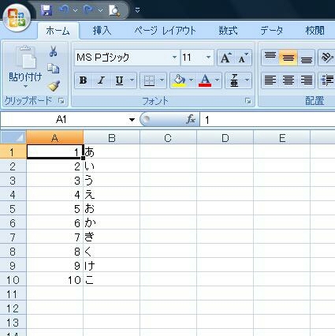This screenshot has width=335, height=336.
Task: Open the ページ レイアウト tab
Action: pos(165,31)
